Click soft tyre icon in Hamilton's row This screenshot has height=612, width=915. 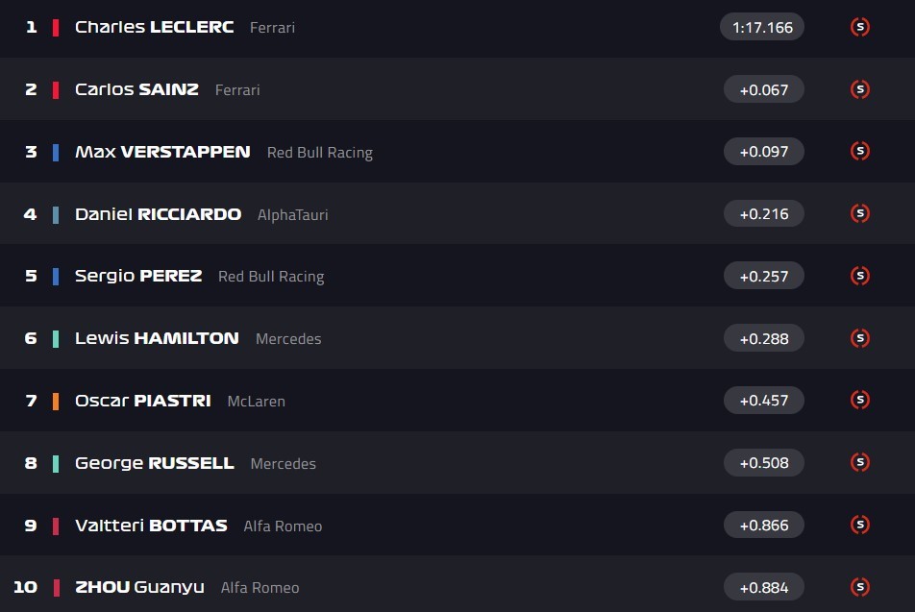860,338
